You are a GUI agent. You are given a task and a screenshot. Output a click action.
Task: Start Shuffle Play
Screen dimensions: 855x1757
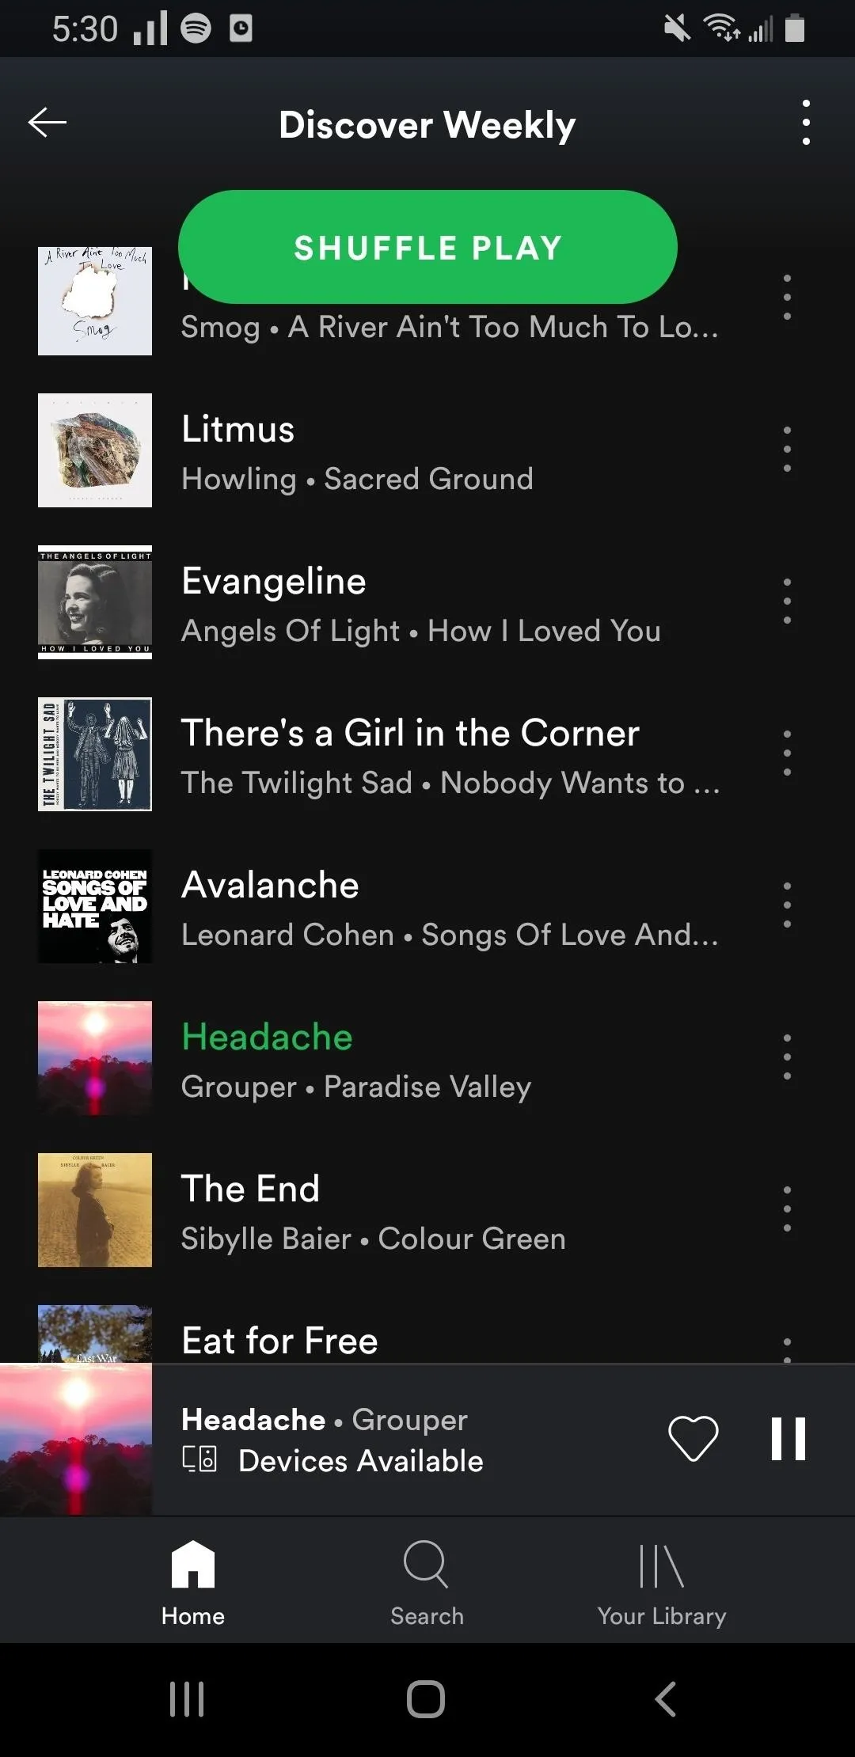pyautogui.click(x=427, y=247)
